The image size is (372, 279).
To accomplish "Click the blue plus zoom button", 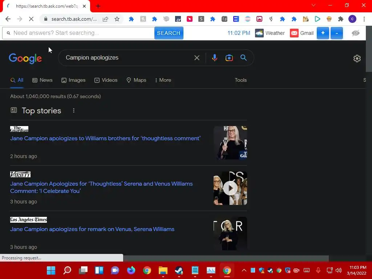I will point(323,33).
